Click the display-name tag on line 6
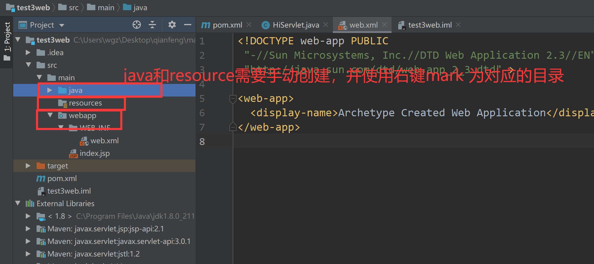Viewport: 594px width, 264px height. pos(294,113)
